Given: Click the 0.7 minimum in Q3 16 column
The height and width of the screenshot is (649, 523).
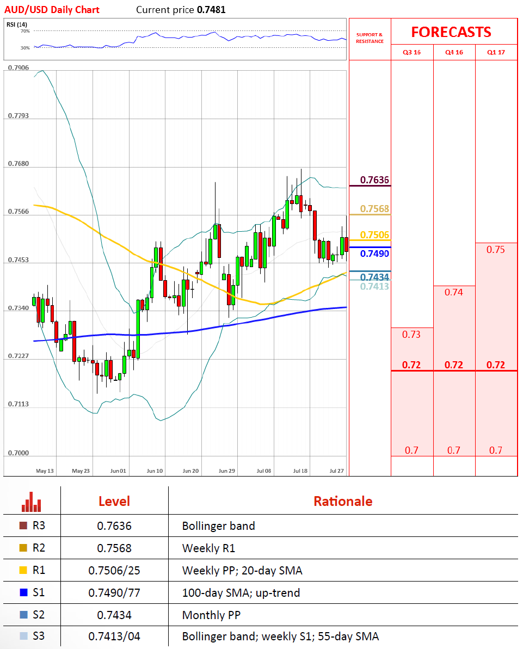Looking at the screenshot, I should [411, 450].
